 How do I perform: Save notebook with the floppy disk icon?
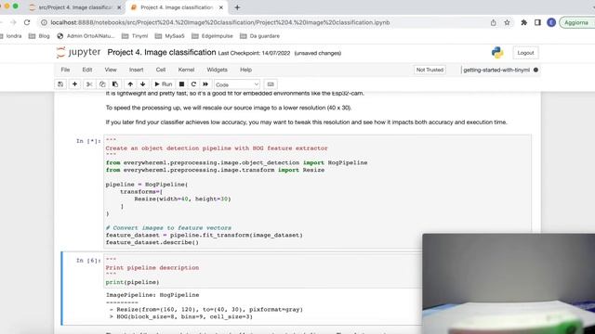[x=60, y=84]
